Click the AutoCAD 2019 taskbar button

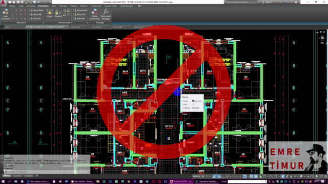click(181, 181)
